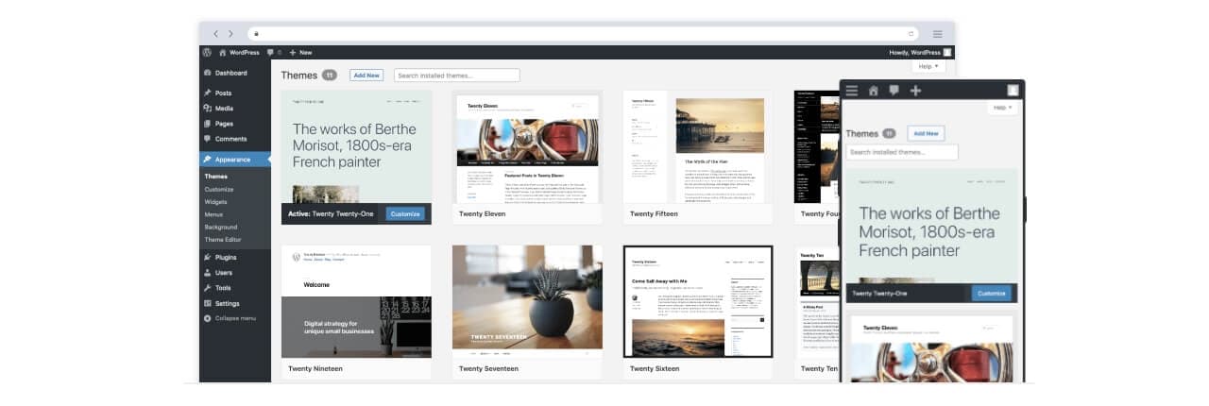This screenshot has width=1209, height=406.
Task: Click the browser forward arrow
Action: (x=230, y=34)
